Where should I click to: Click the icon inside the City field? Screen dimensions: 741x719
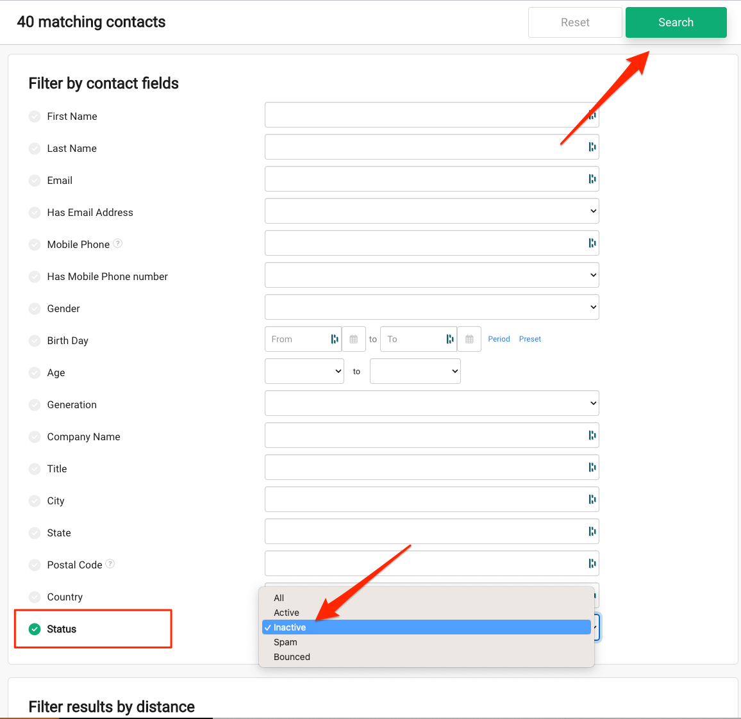click(x=592, y=499)
